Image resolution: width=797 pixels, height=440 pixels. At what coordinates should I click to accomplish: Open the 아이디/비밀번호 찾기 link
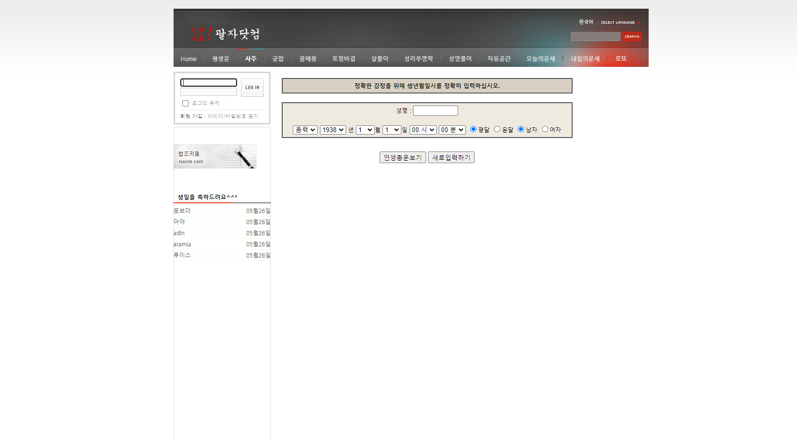pos(233,116)
